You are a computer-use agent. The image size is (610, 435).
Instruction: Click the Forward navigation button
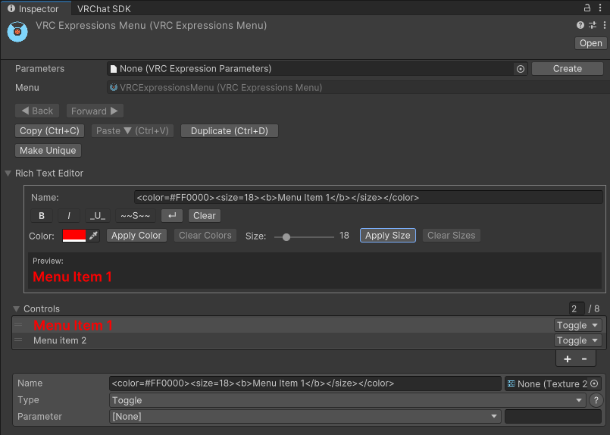coord(95,111)
